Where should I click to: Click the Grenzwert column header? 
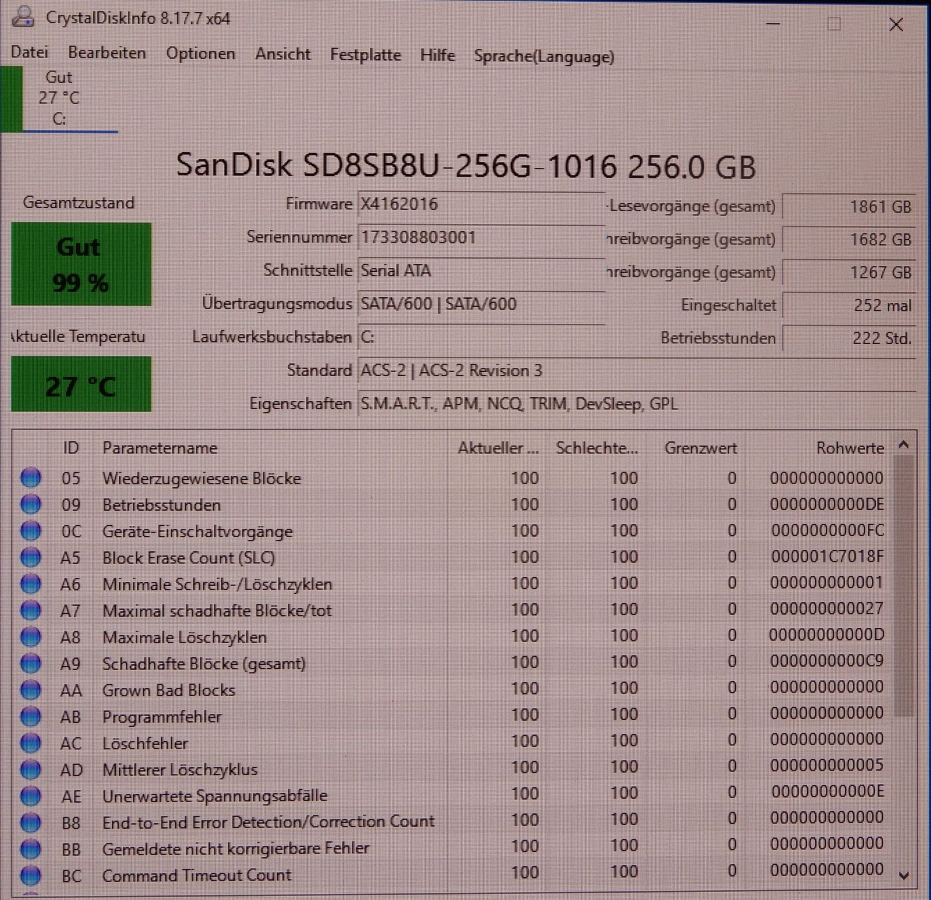tap(700, 448)
